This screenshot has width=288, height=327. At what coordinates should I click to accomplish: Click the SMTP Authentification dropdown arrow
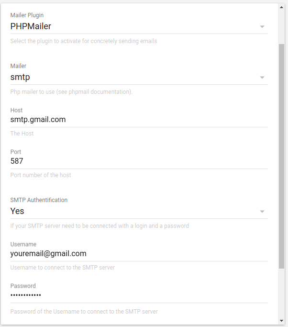tap(262, 212)
